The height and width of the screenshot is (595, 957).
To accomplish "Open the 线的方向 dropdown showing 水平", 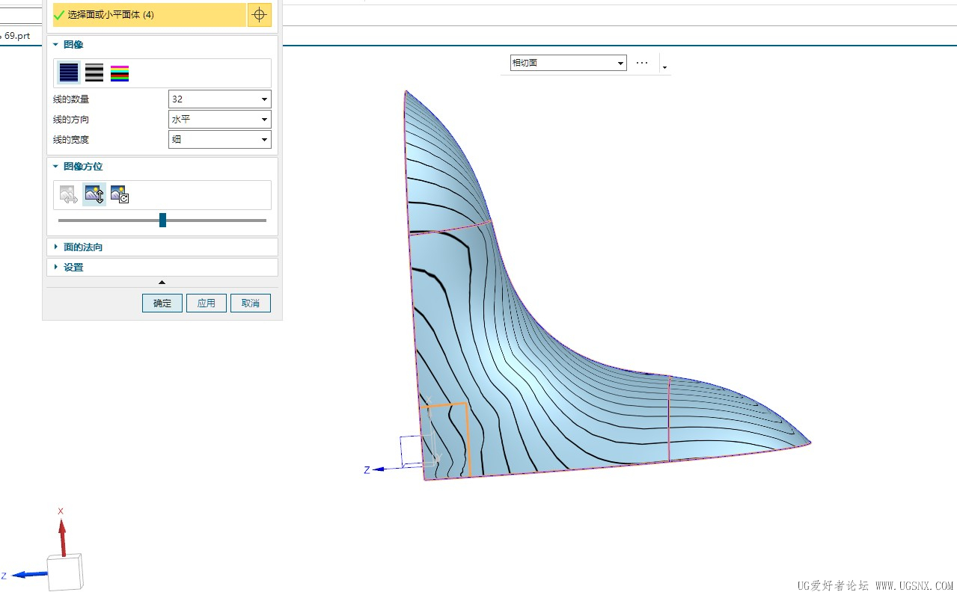I will click(x=220, y=119).
